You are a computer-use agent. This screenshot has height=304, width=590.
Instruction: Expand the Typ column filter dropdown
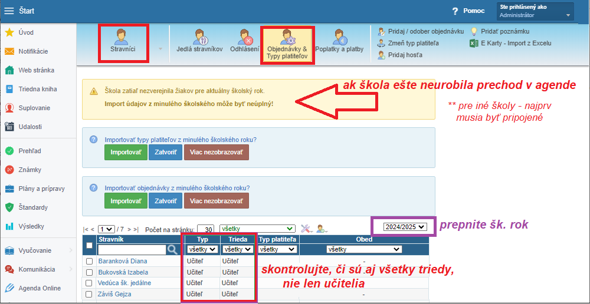click(201, 250)
